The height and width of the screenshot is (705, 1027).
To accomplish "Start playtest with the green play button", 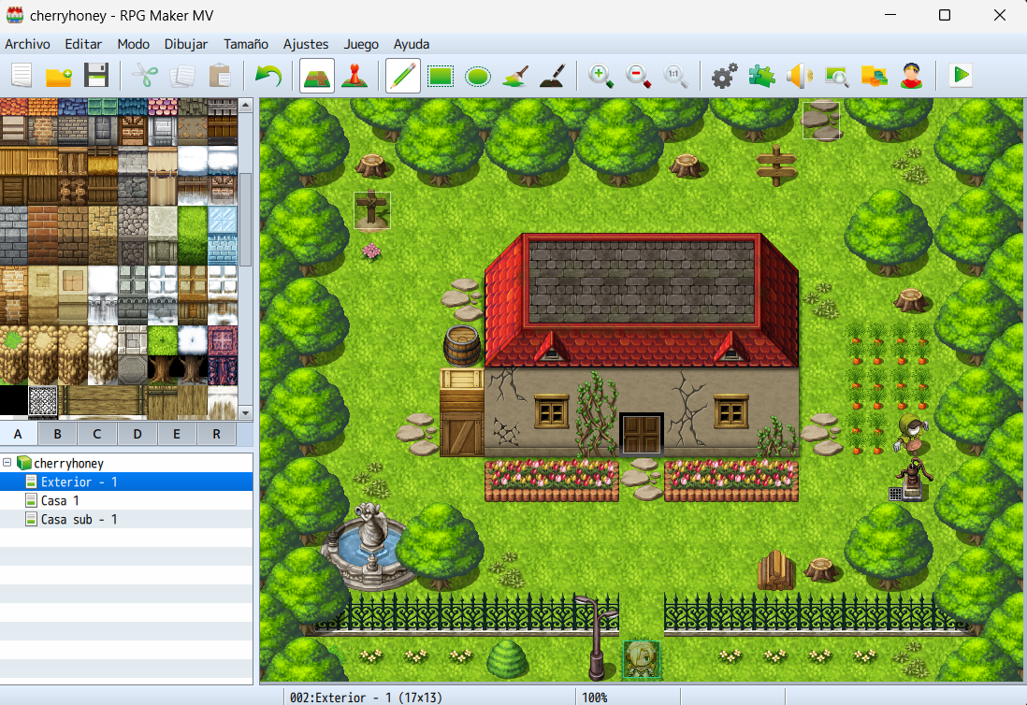I will 961,76.
